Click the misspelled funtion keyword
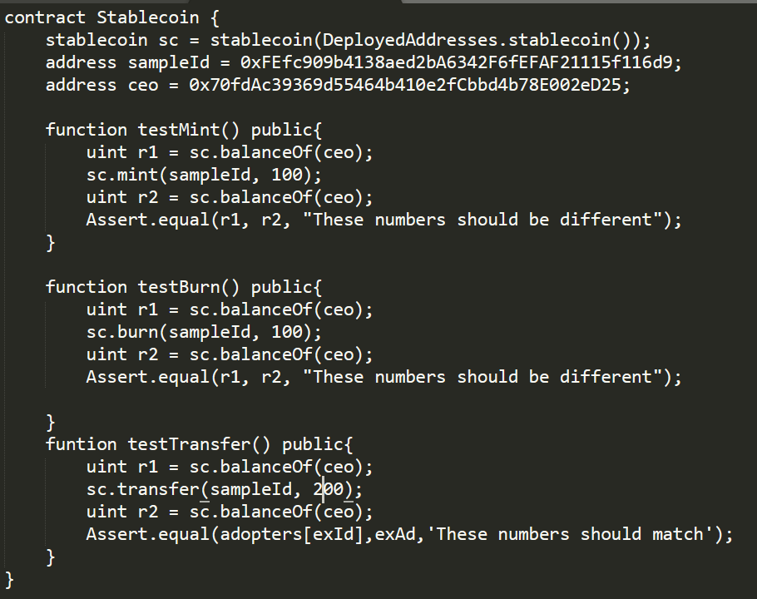 point(82,444)
